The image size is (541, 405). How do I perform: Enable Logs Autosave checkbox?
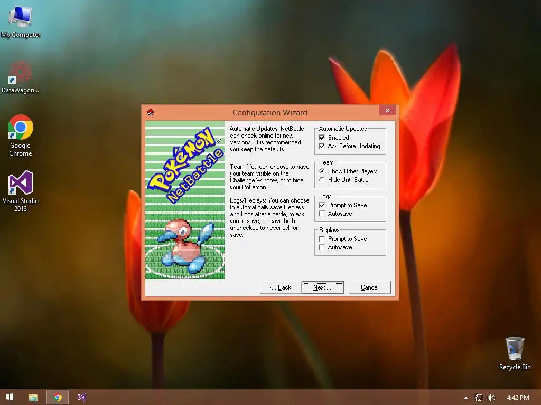click(x=322, y=214)
